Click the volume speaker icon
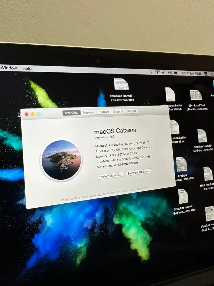214x286 pixels. pos(163,72)
